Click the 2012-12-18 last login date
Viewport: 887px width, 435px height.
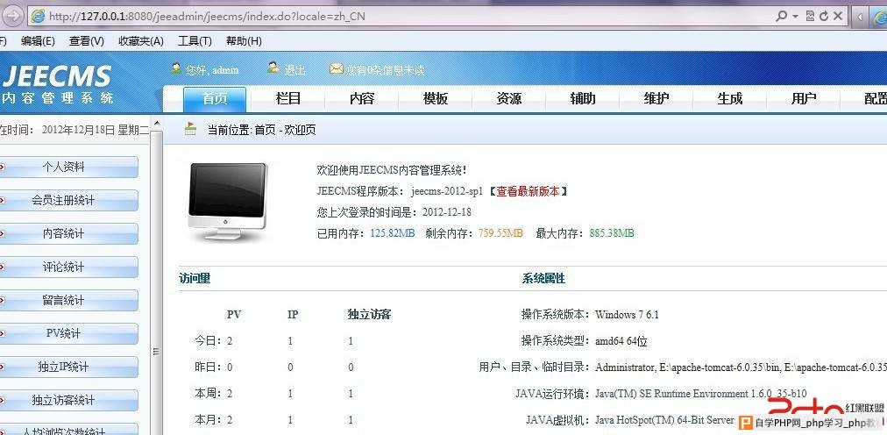coord(446,212)
